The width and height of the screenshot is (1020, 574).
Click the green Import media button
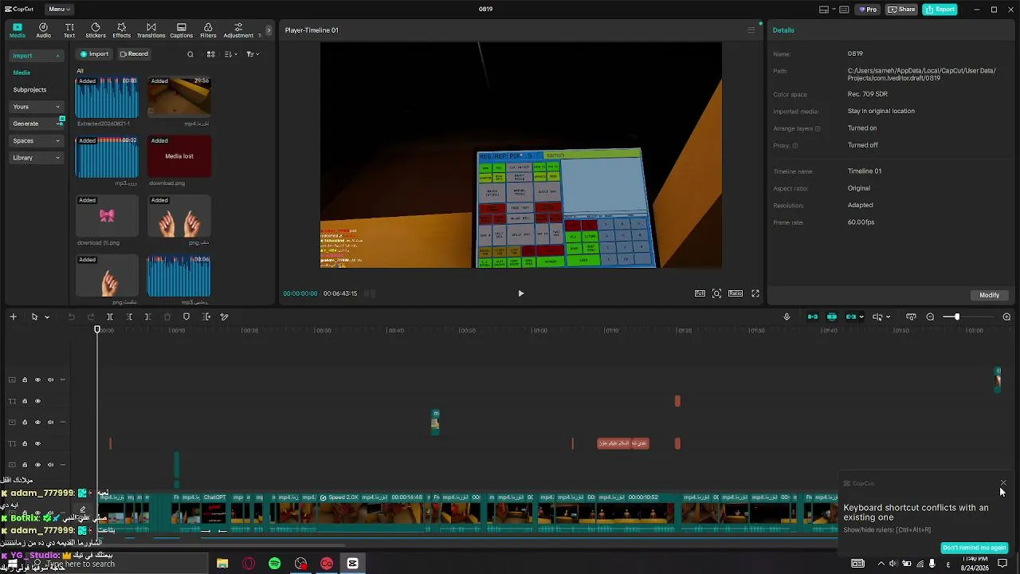tap(94, 54)
